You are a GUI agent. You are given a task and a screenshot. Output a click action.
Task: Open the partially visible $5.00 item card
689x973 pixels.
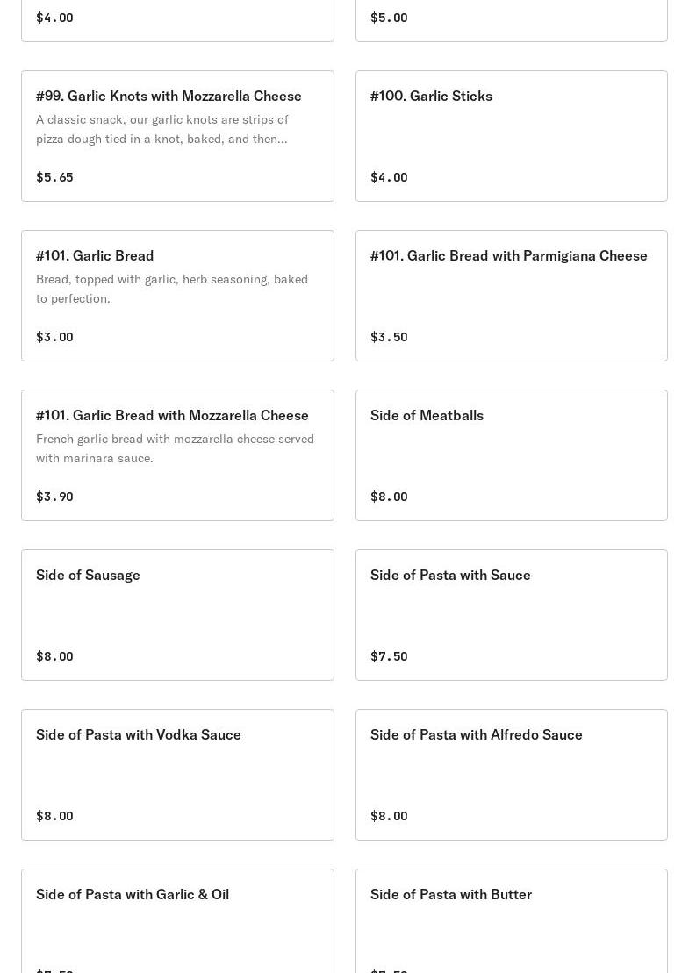click(x=511, y=19)
